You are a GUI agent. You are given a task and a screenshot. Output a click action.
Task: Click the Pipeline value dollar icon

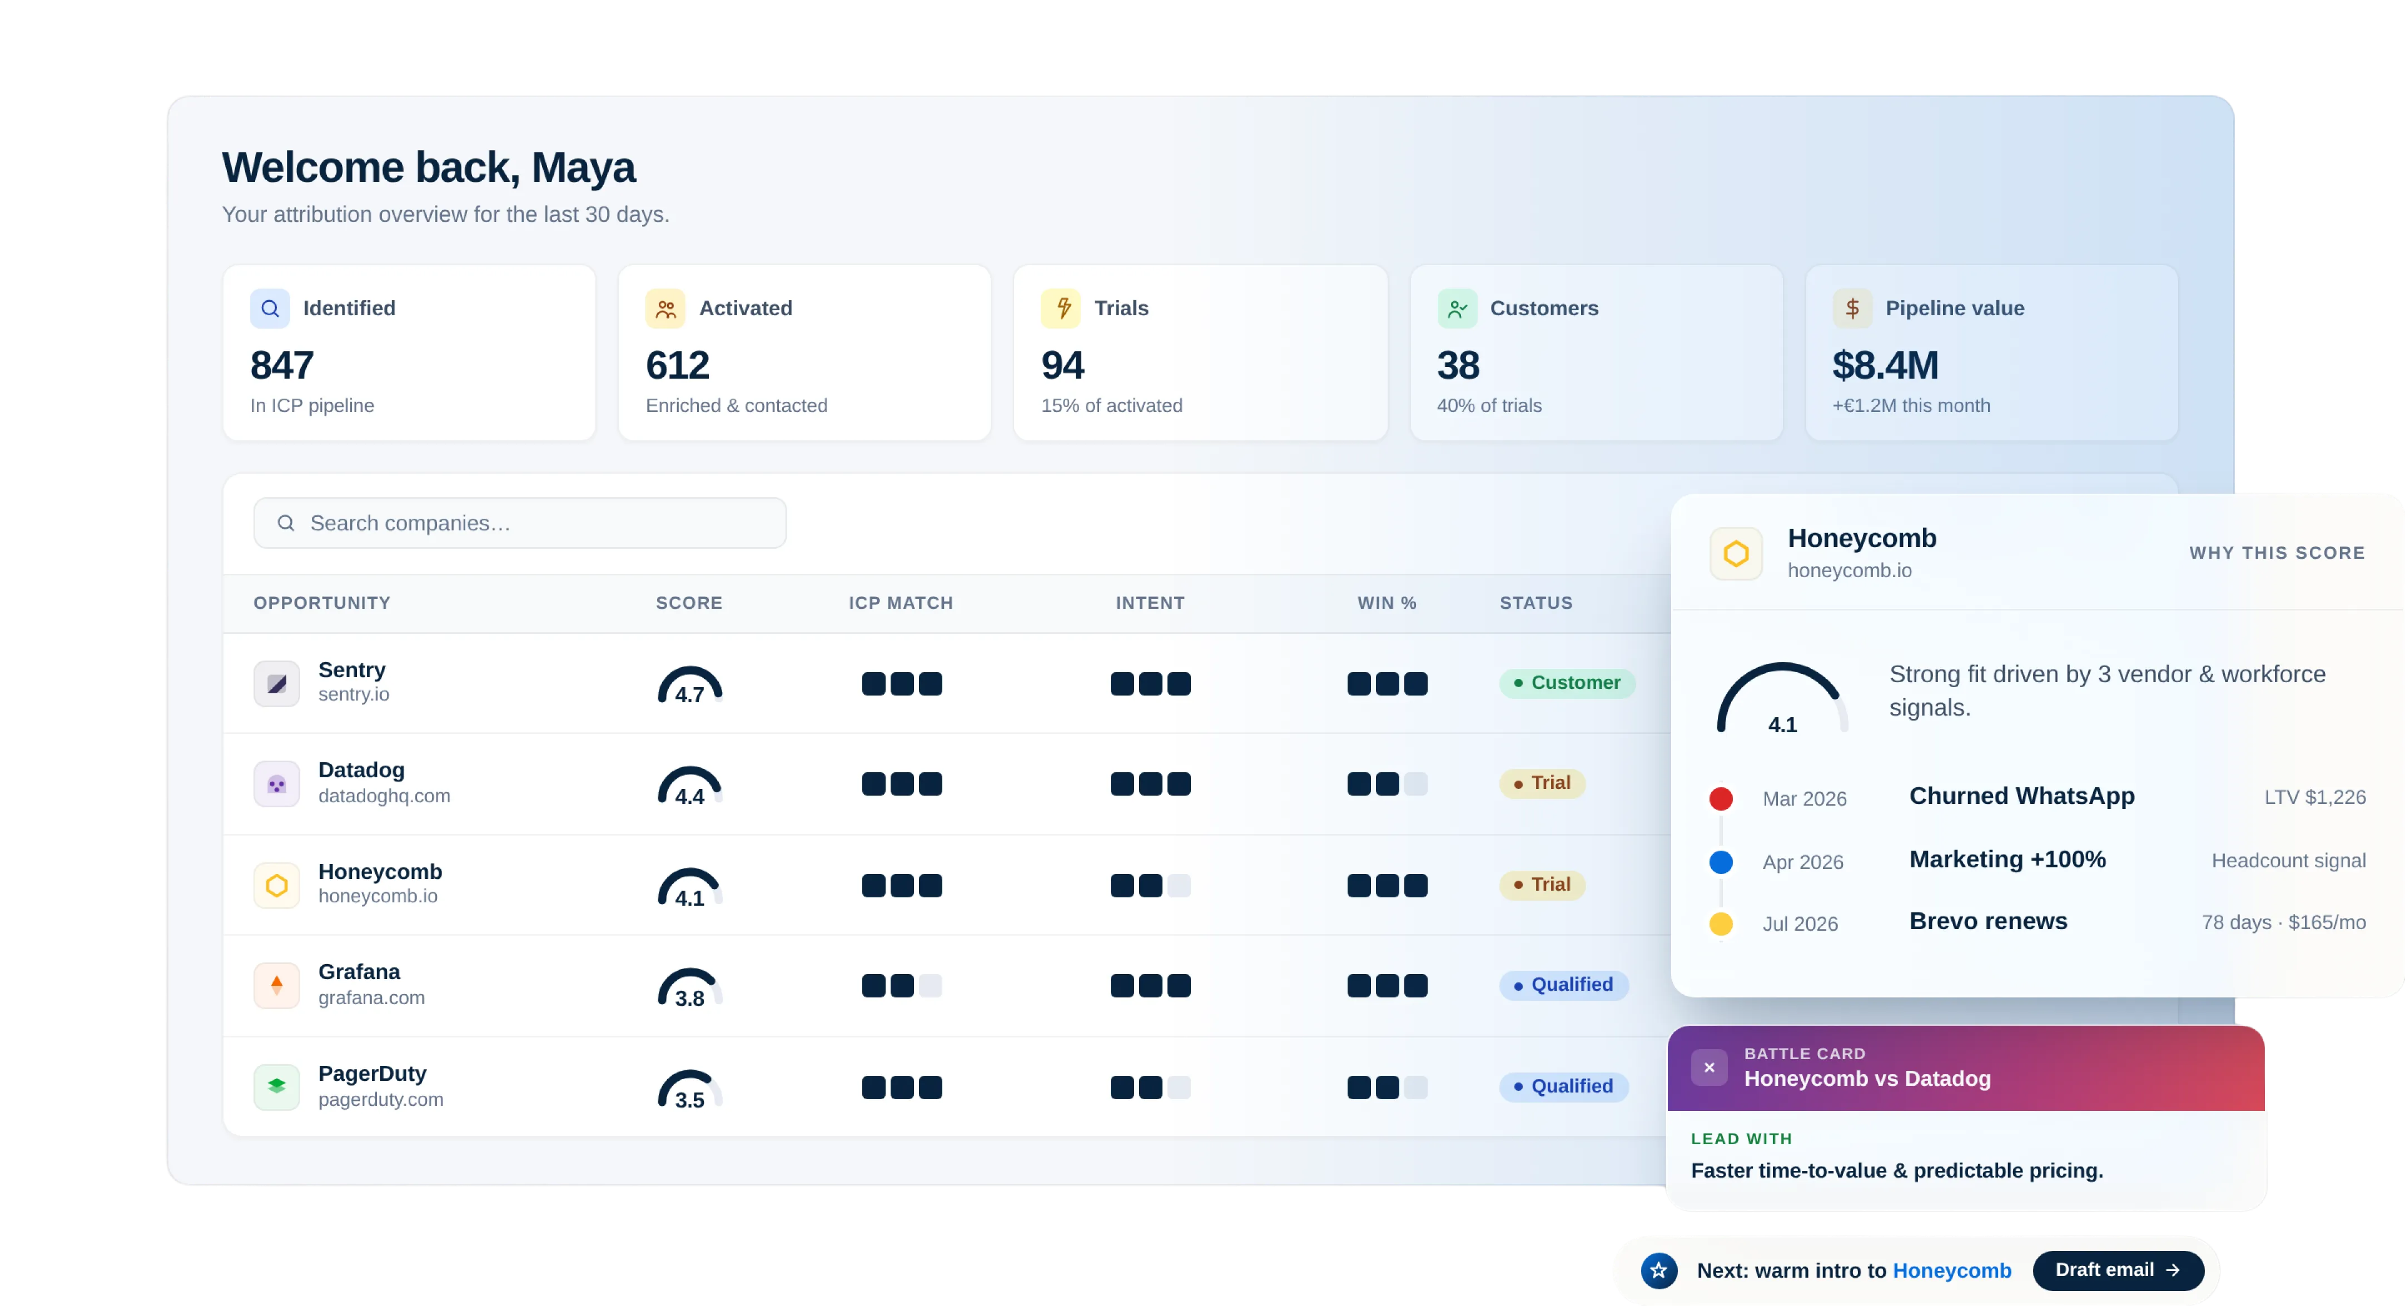[1852, 308]
